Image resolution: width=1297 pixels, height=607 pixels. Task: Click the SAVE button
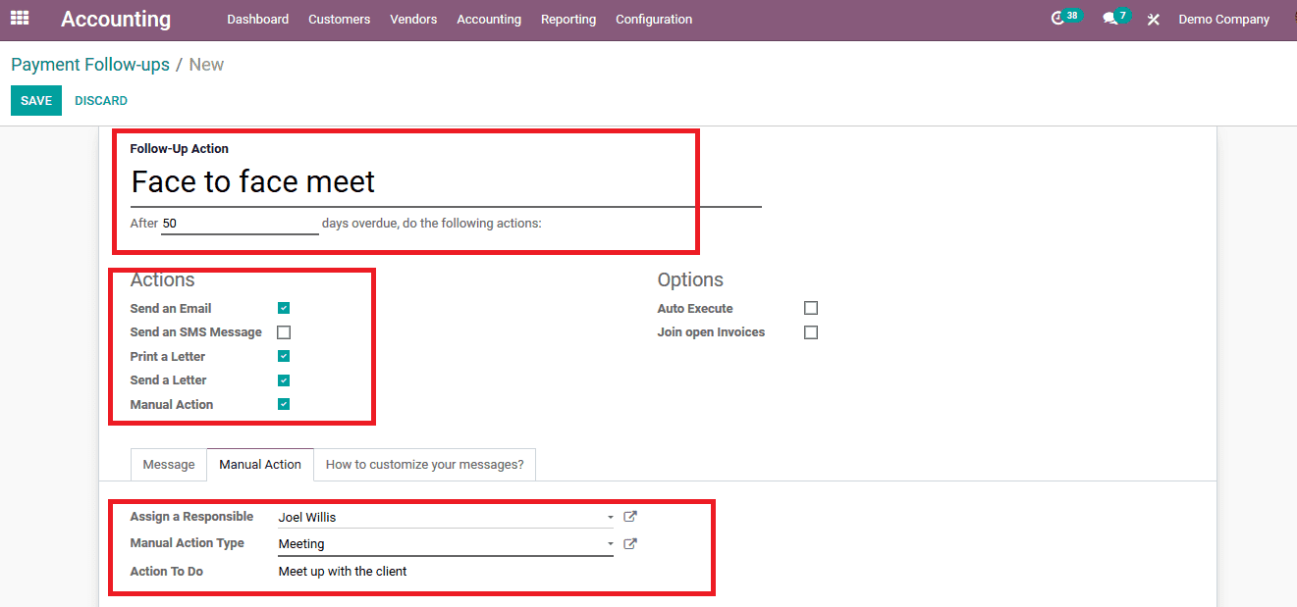[x=36, y=101]
